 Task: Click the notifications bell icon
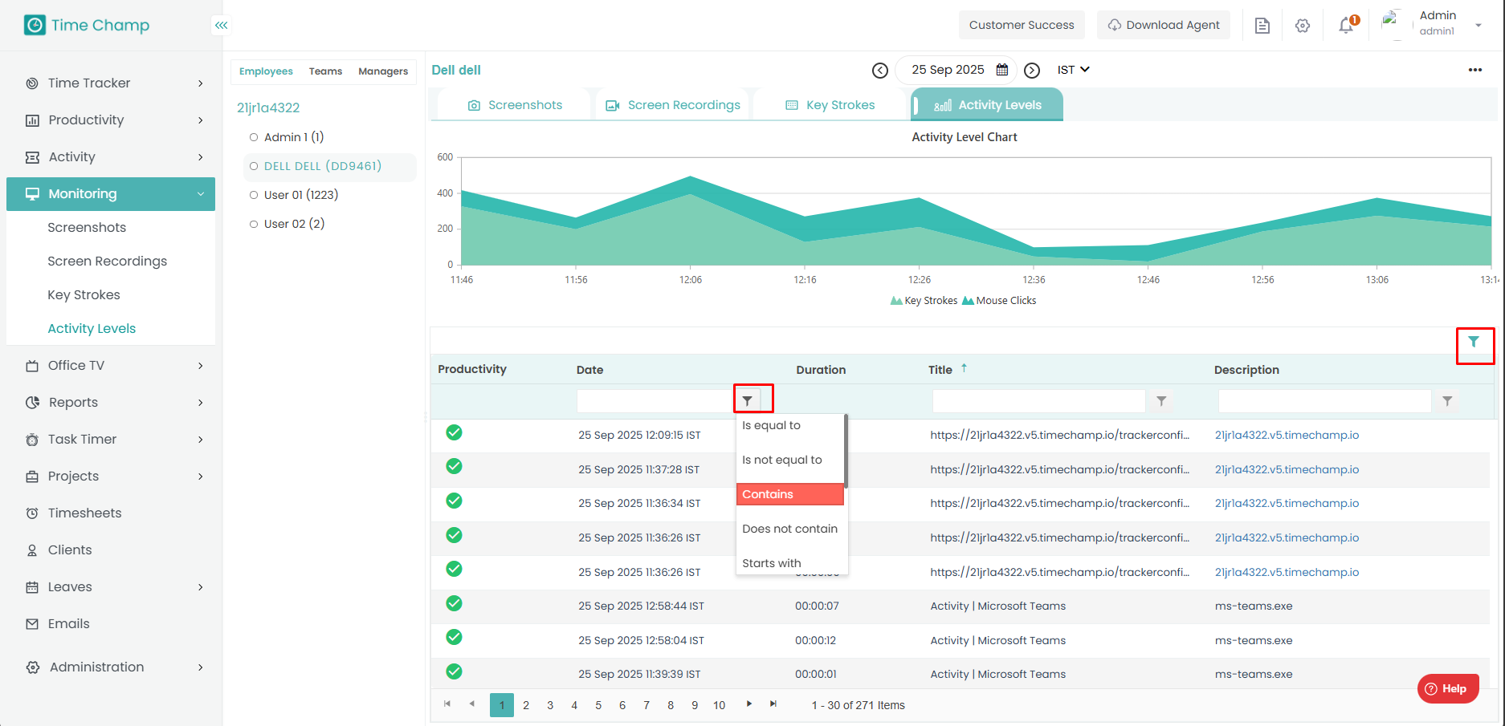pyautogui.click(x=1346, y=26)
